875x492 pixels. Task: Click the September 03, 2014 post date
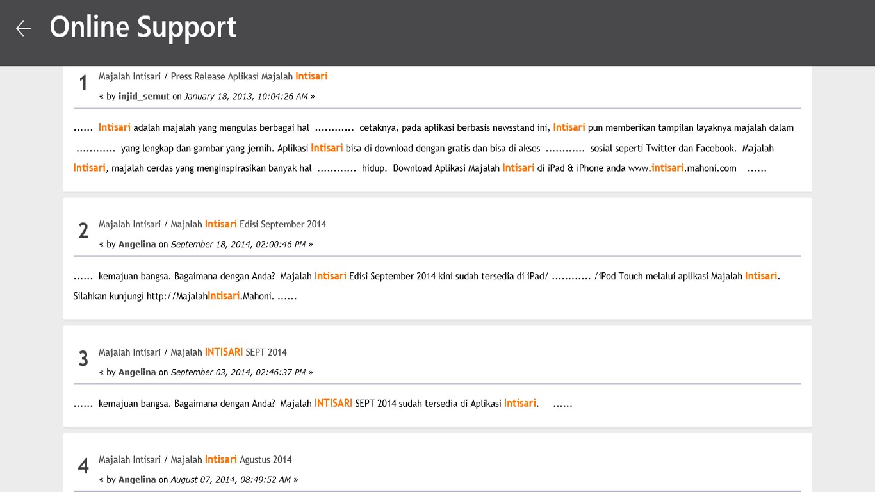(x=238, y=372)
